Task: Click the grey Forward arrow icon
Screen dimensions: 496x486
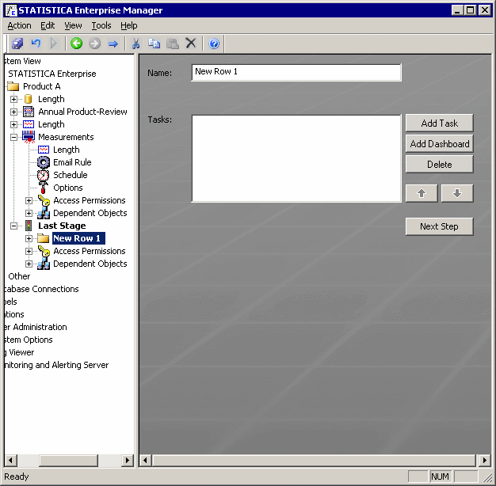Action: pyautogui.click(x=94, y=44)
